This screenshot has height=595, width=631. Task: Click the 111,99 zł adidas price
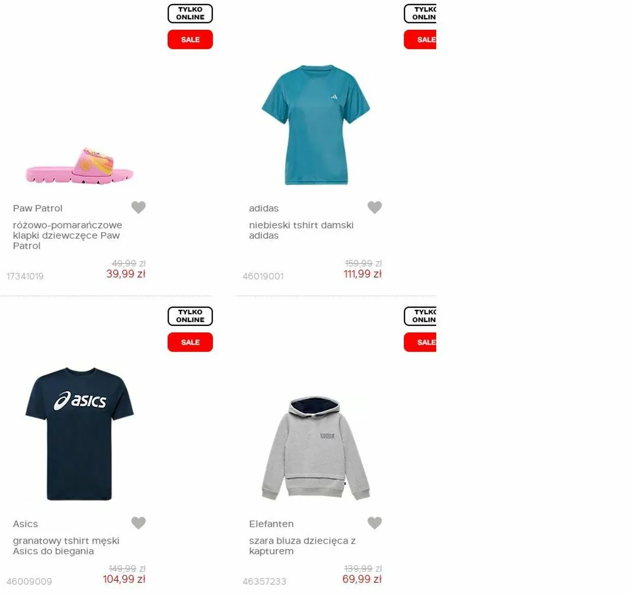(362, 274)
